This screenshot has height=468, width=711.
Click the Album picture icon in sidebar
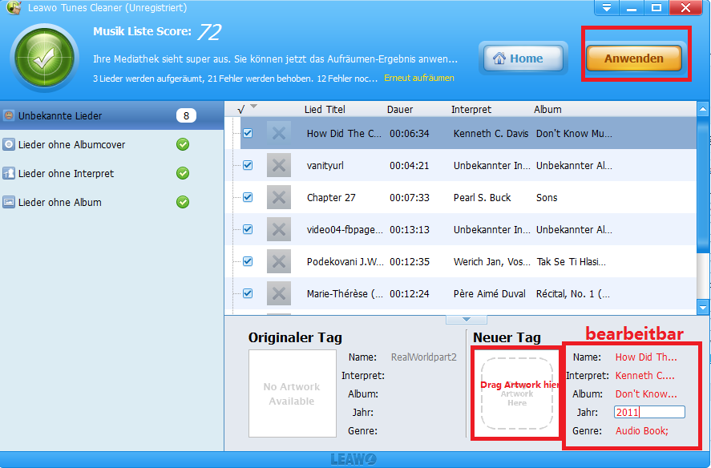coord(9,202)
